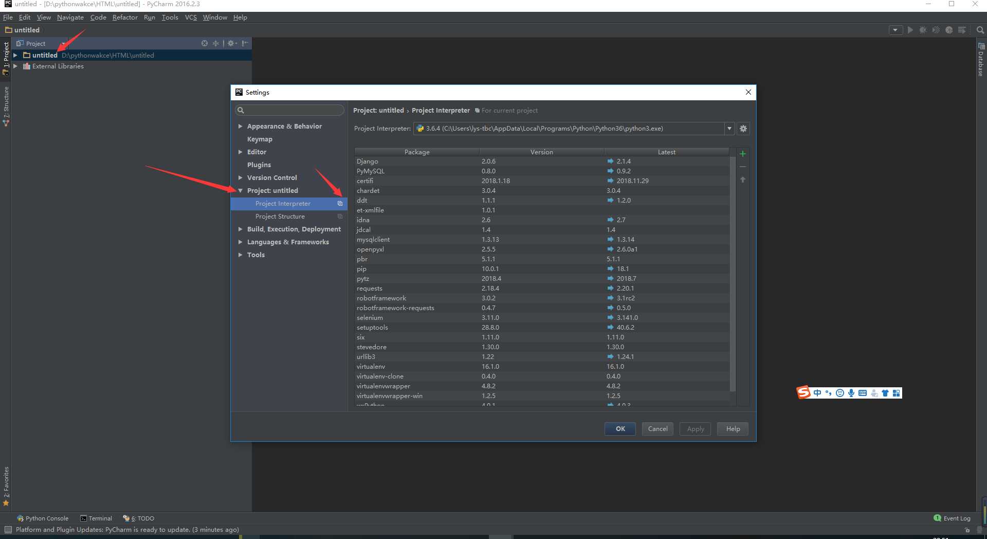
Task: Expand Languages & Frameworks group
Action: coord(240,242)
